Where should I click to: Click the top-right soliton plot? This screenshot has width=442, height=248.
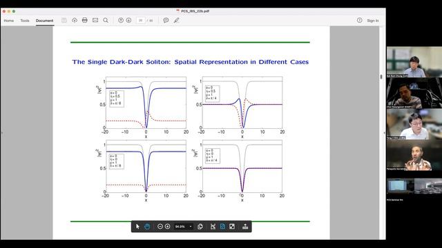[242, 103]
